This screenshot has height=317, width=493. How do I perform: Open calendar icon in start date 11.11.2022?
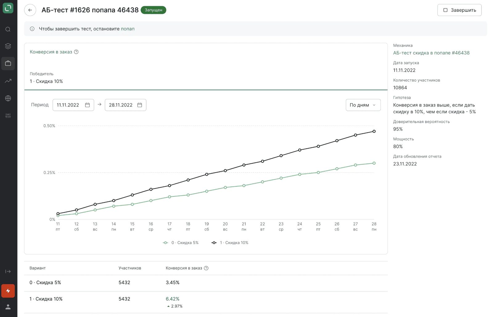click(x=88, y=105)
